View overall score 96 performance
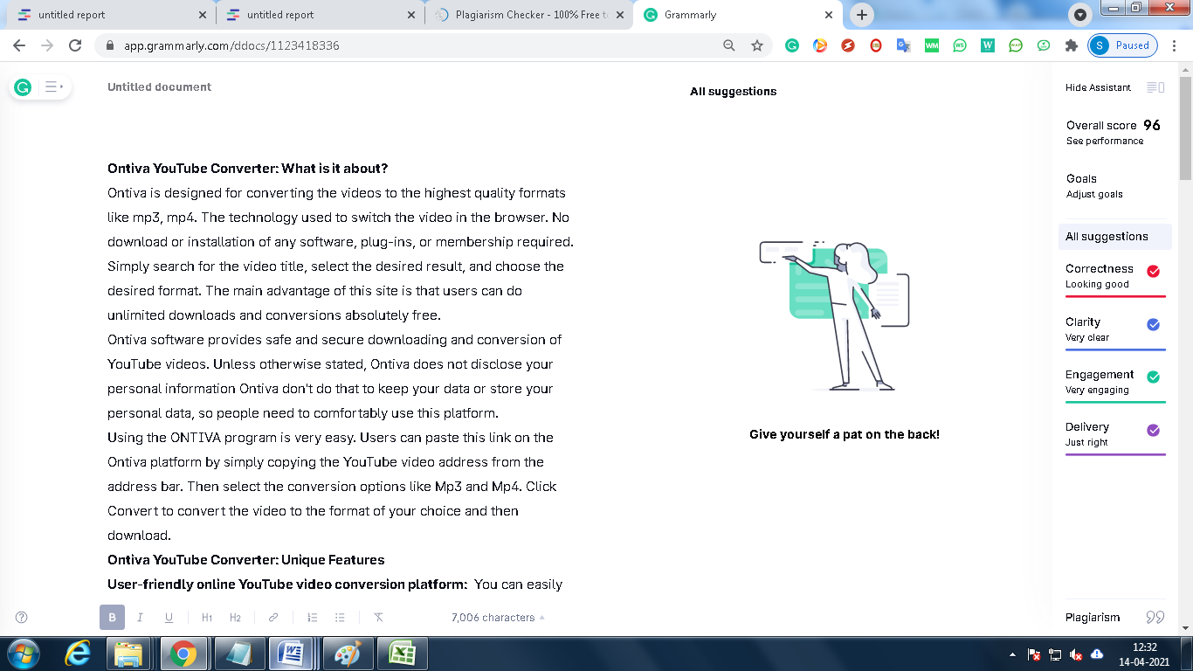This screenshot has width=1193, height=671. (1114, 132)
